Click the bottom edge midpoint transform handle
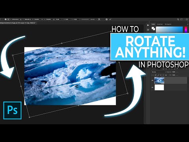The width and height of the screenshot is (189, 142). click(78, 105)
